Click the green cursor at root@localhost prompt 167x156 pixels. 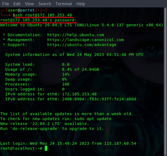click(46, 148)
